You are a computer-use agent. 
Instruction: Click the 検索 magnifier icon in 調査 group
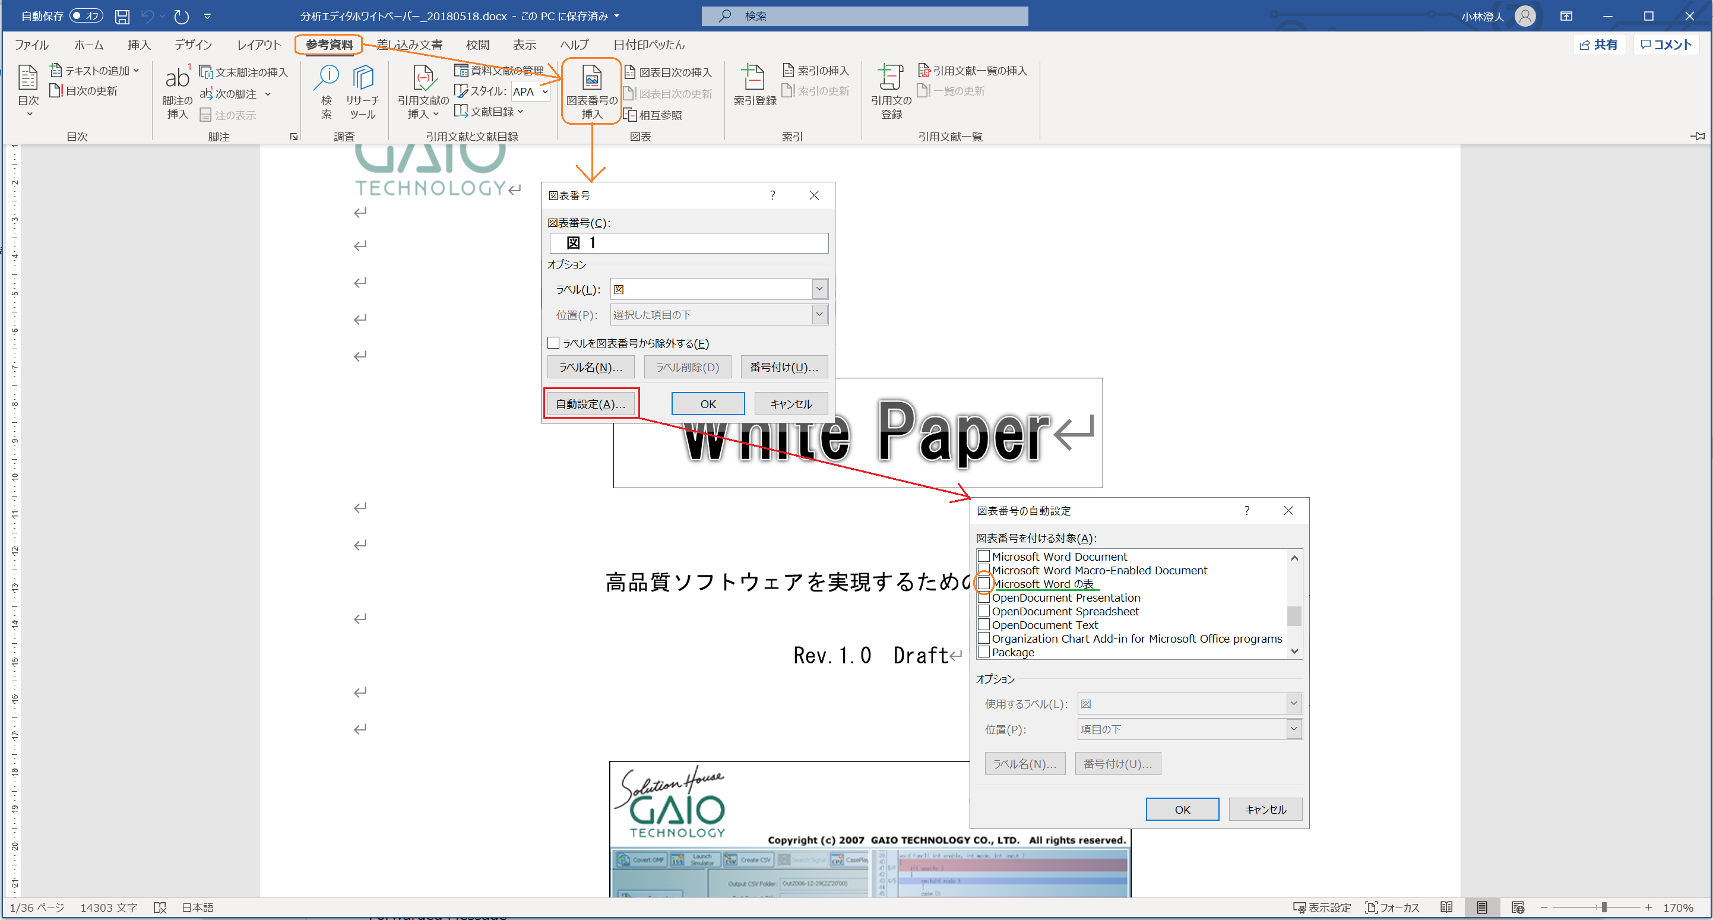pos(327,77)
